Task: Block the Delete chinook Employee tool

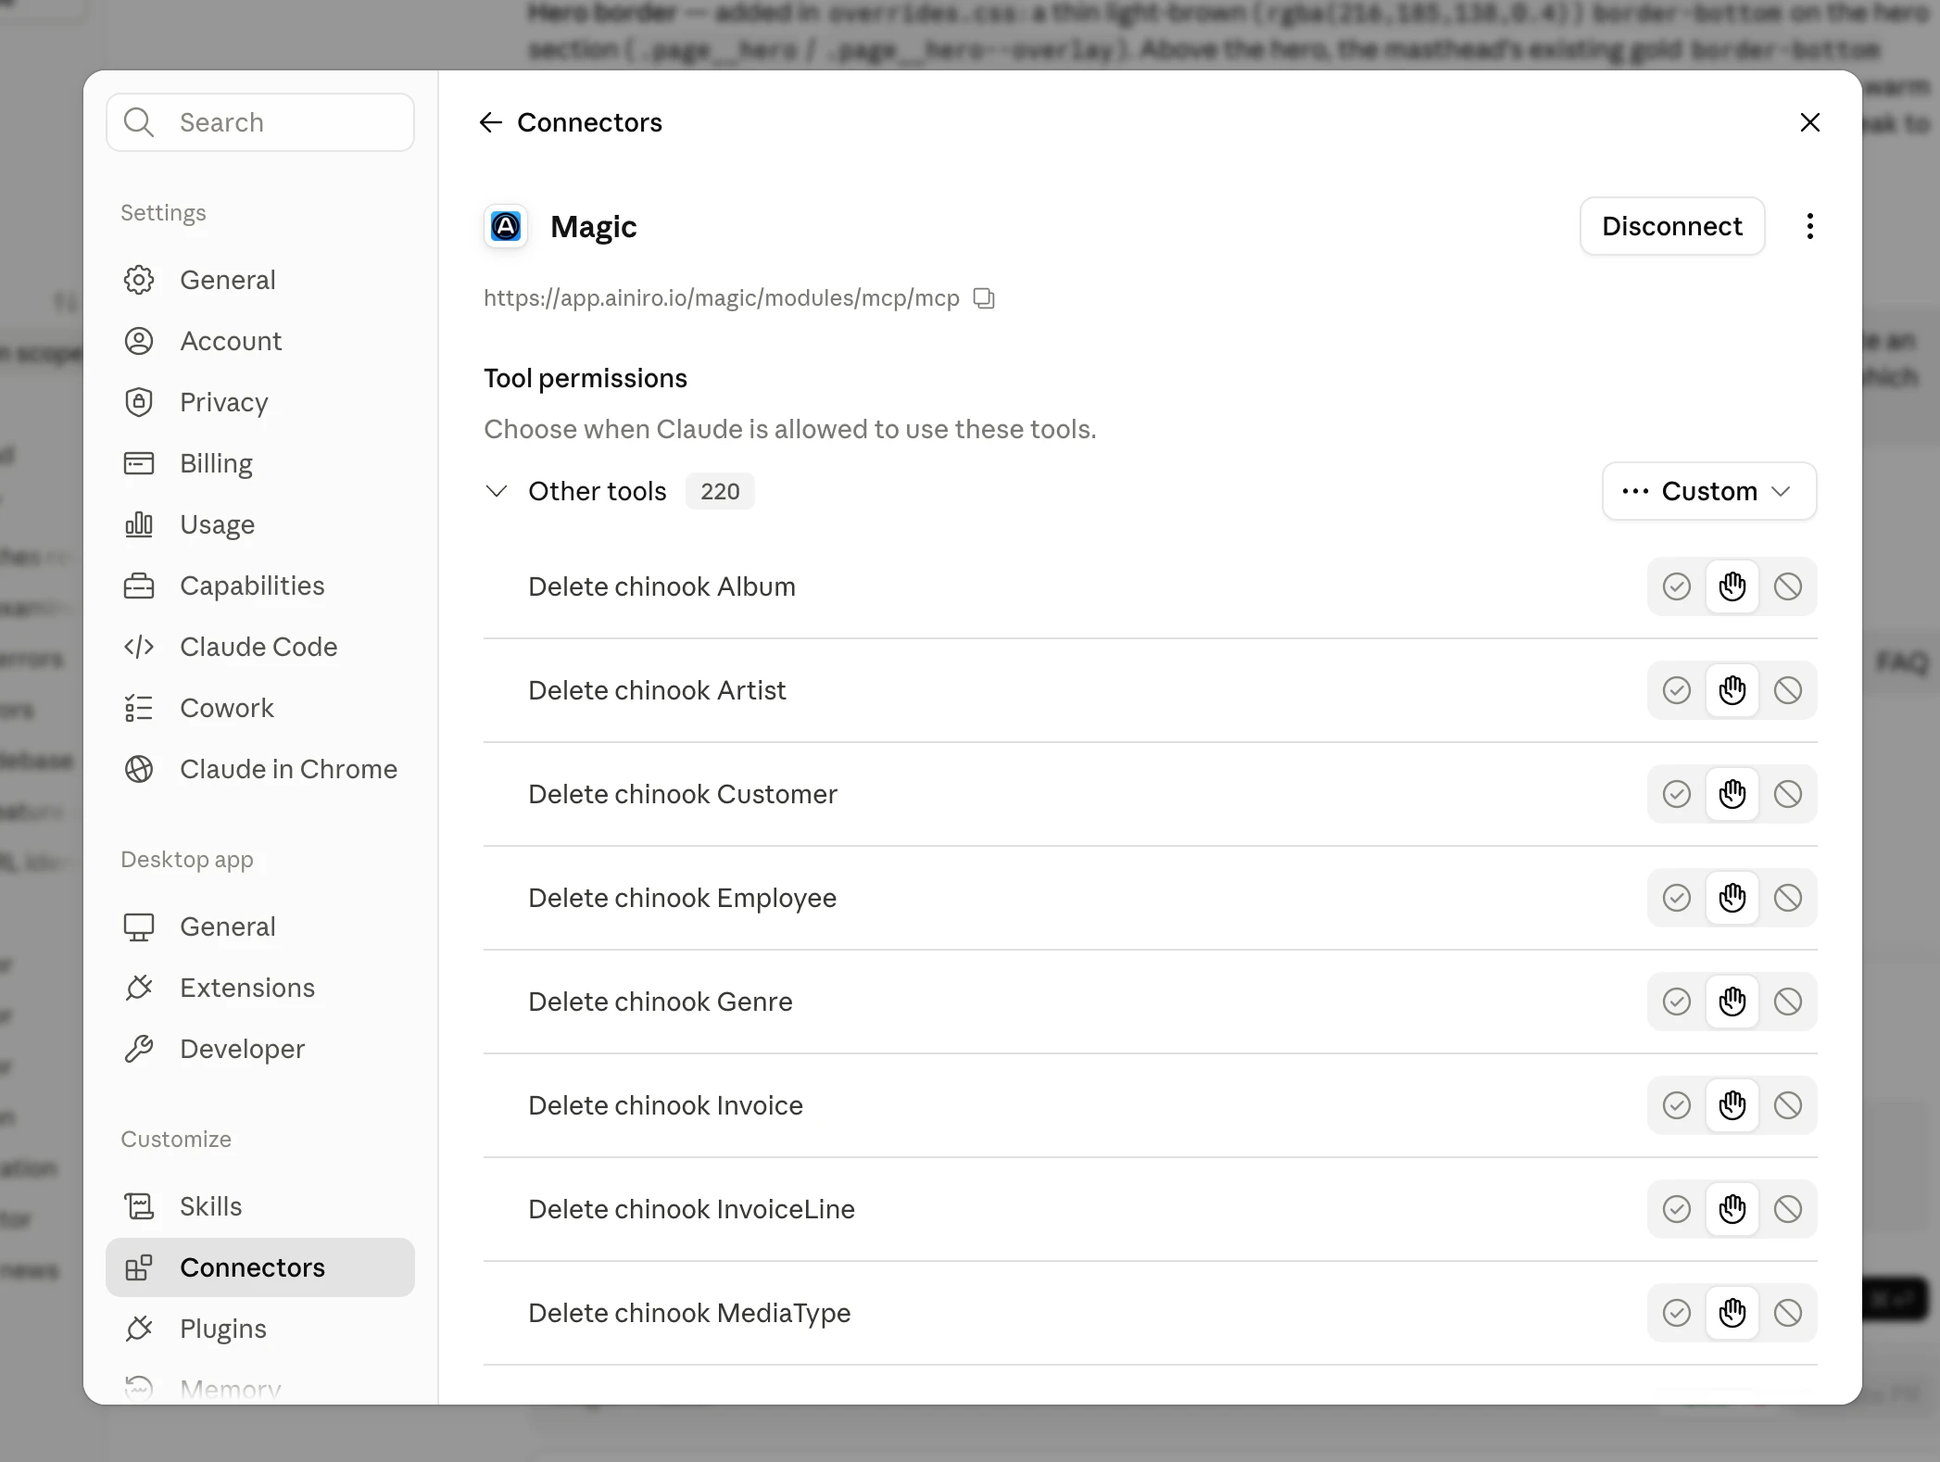Action: pyautogui.click(x=1787, y=898)
